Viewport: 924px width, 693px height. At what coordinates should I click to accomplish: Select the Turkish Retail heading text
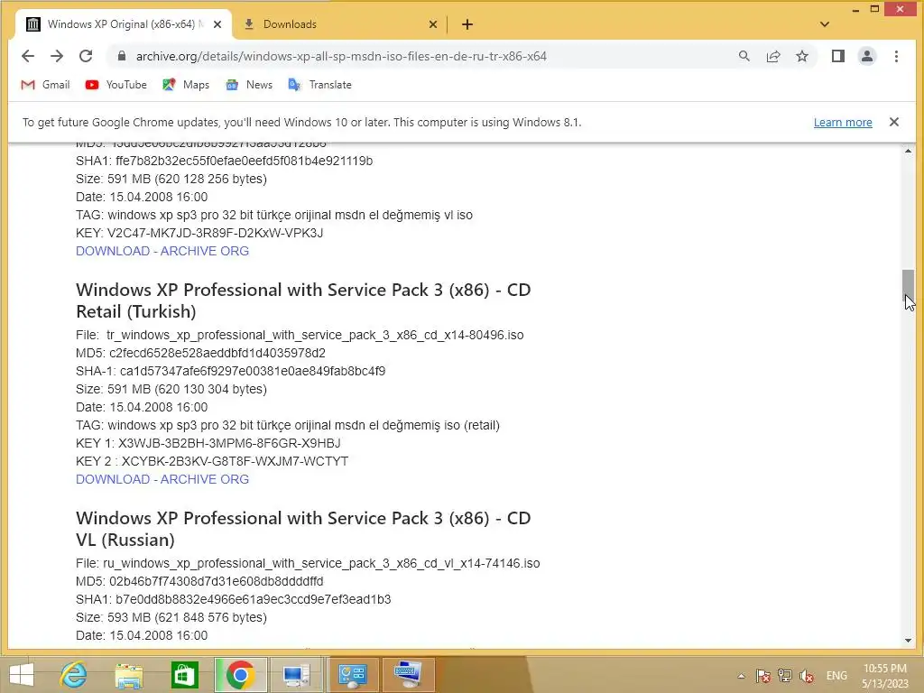pyautogui.click(x=303, y=300)
